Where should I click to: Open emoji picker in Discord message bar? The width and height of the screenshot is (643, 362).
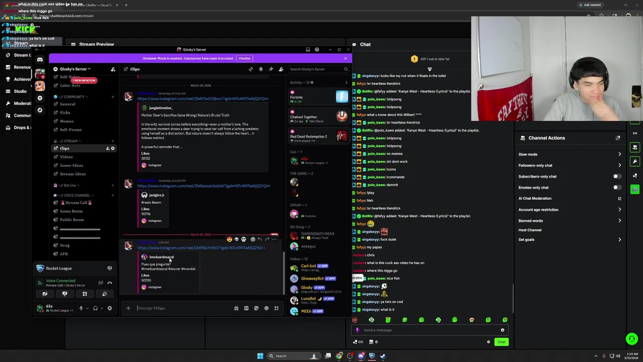pyautogui.click(x=266, y=308)
